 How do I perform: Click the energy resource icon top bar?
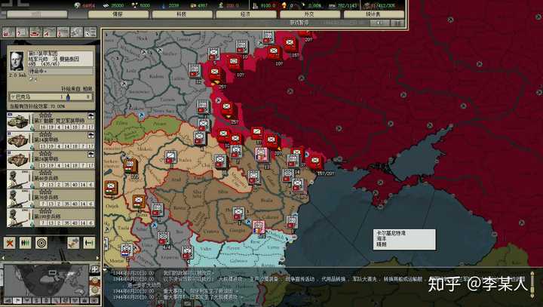click(x=77, y=5)
